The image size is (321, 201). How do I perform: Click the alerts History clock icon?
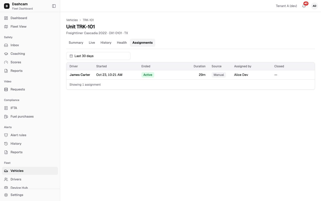pos(6,144)
